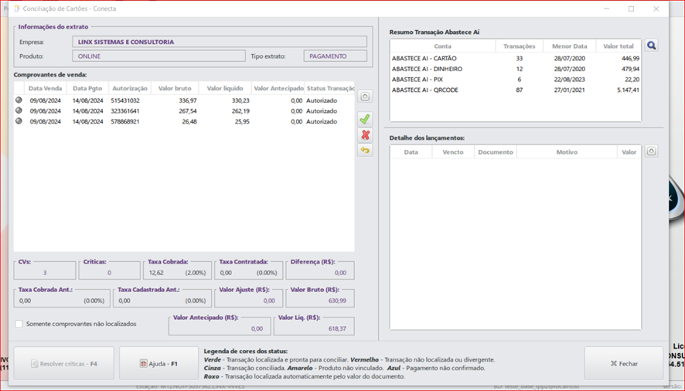Sort by Valor bruto column header
Screen dimensions: 685x391
tap(175, 88)
